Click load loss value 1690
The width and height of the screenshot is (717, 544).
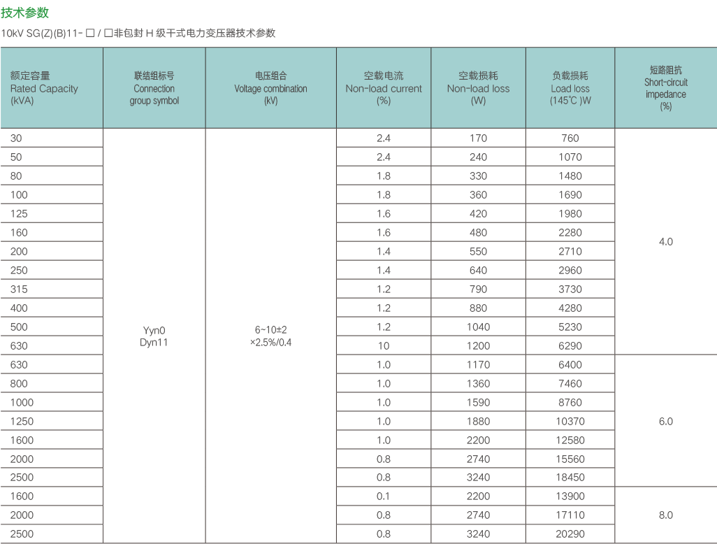570,195
